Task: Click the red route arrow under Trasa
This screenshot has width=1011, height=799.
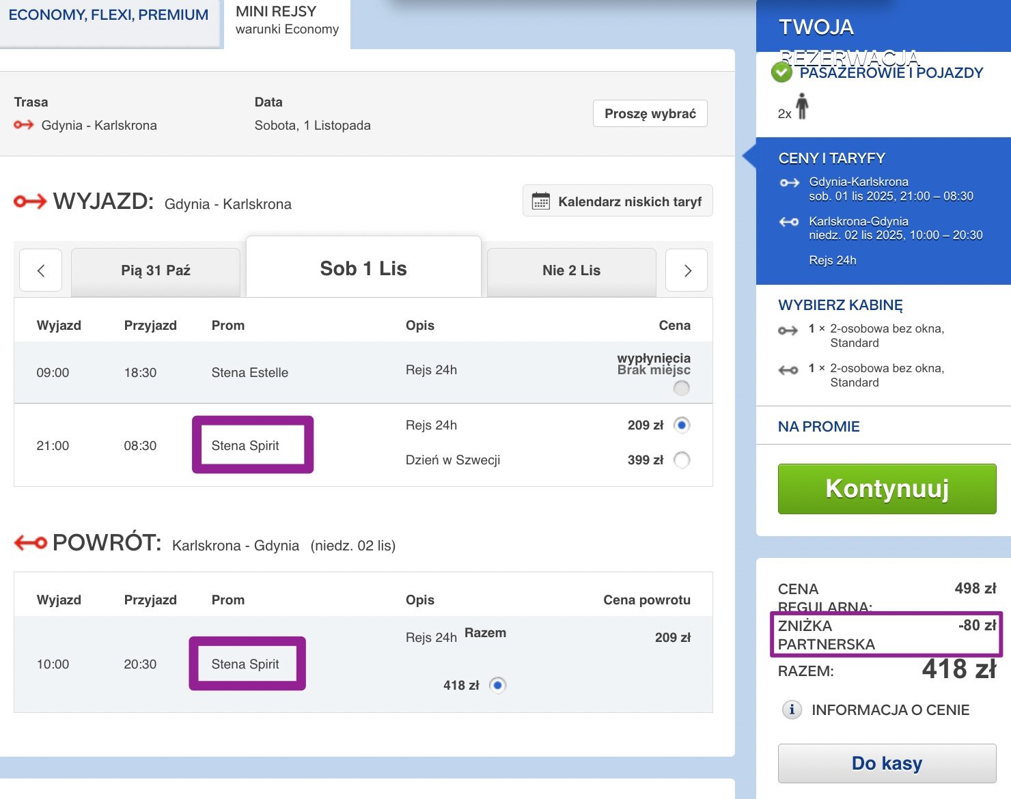Action: pyautogui.click(x=24, y=125)
